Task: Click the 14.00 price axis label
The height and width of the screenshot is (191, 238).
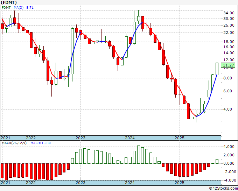Action: point(229,53)
